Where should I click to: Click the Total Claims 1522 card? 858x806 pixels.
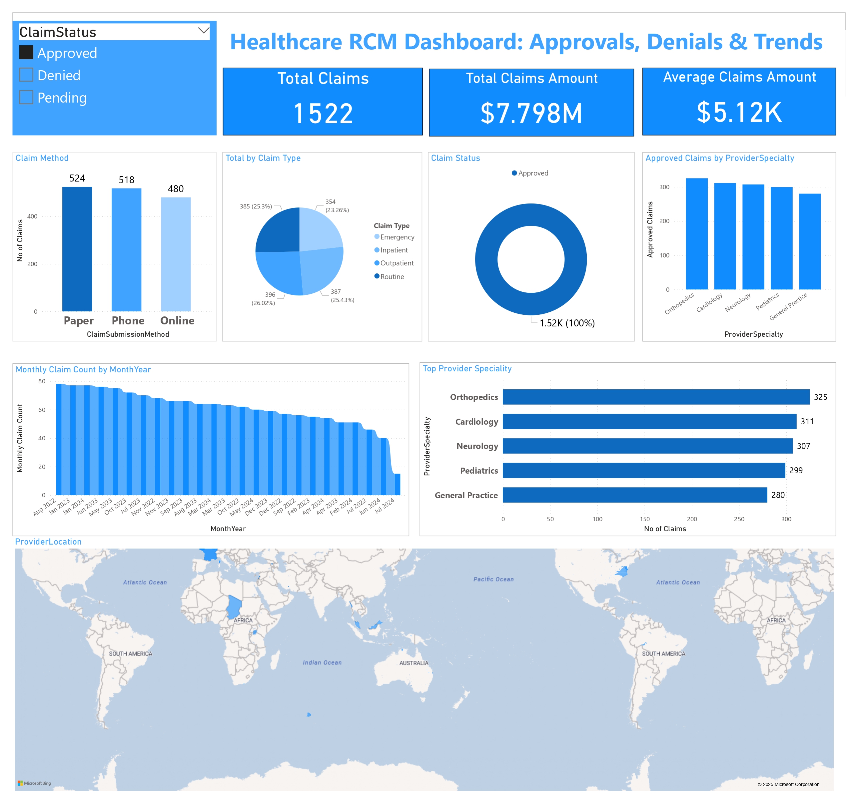click(323, 101)
